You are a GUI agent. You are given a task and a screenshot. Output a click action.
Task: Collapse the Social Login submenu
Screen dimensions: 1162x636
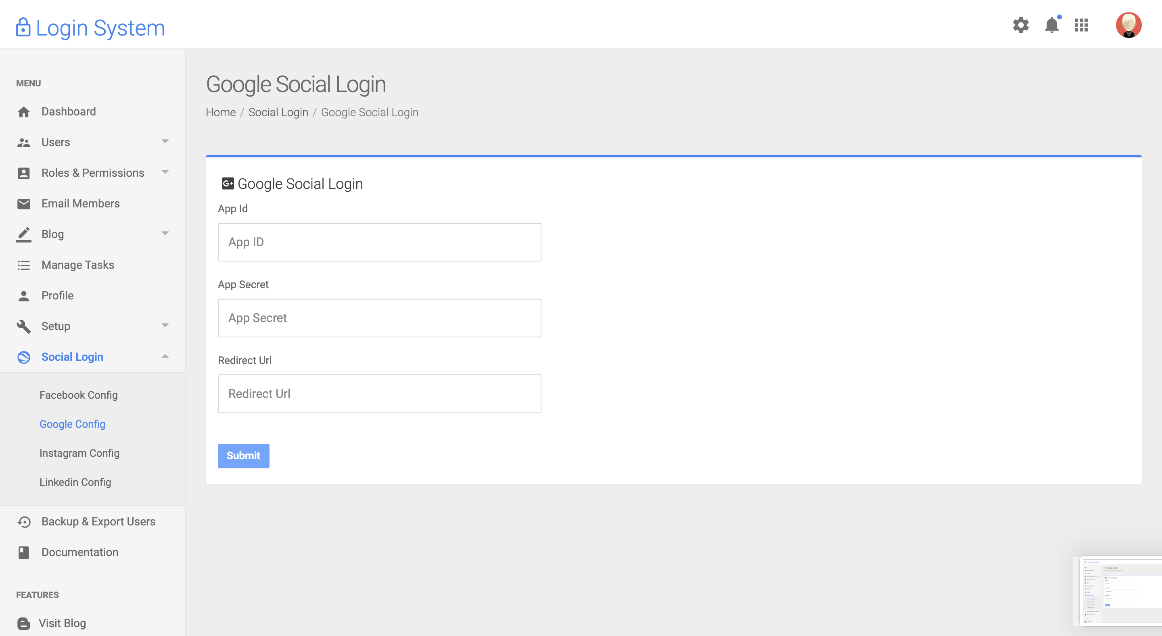pos(165,356)
